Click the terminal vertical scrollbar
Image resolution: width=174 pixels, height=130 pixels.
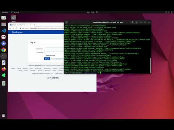click(150, 65)
